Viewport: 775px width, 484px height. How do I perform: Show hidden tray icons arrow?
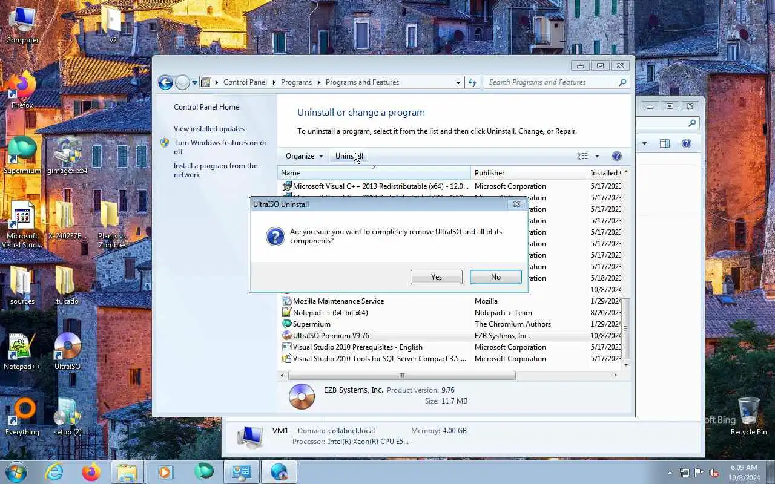click(670, 473)
